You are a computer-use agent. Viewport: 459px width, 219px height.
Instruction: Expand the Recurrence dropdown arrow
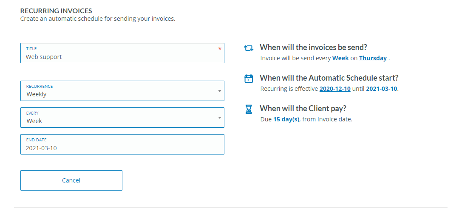point(219,91)
